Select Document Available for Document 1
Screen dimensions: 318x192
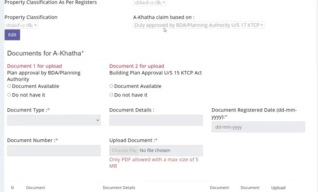(9, 86)
